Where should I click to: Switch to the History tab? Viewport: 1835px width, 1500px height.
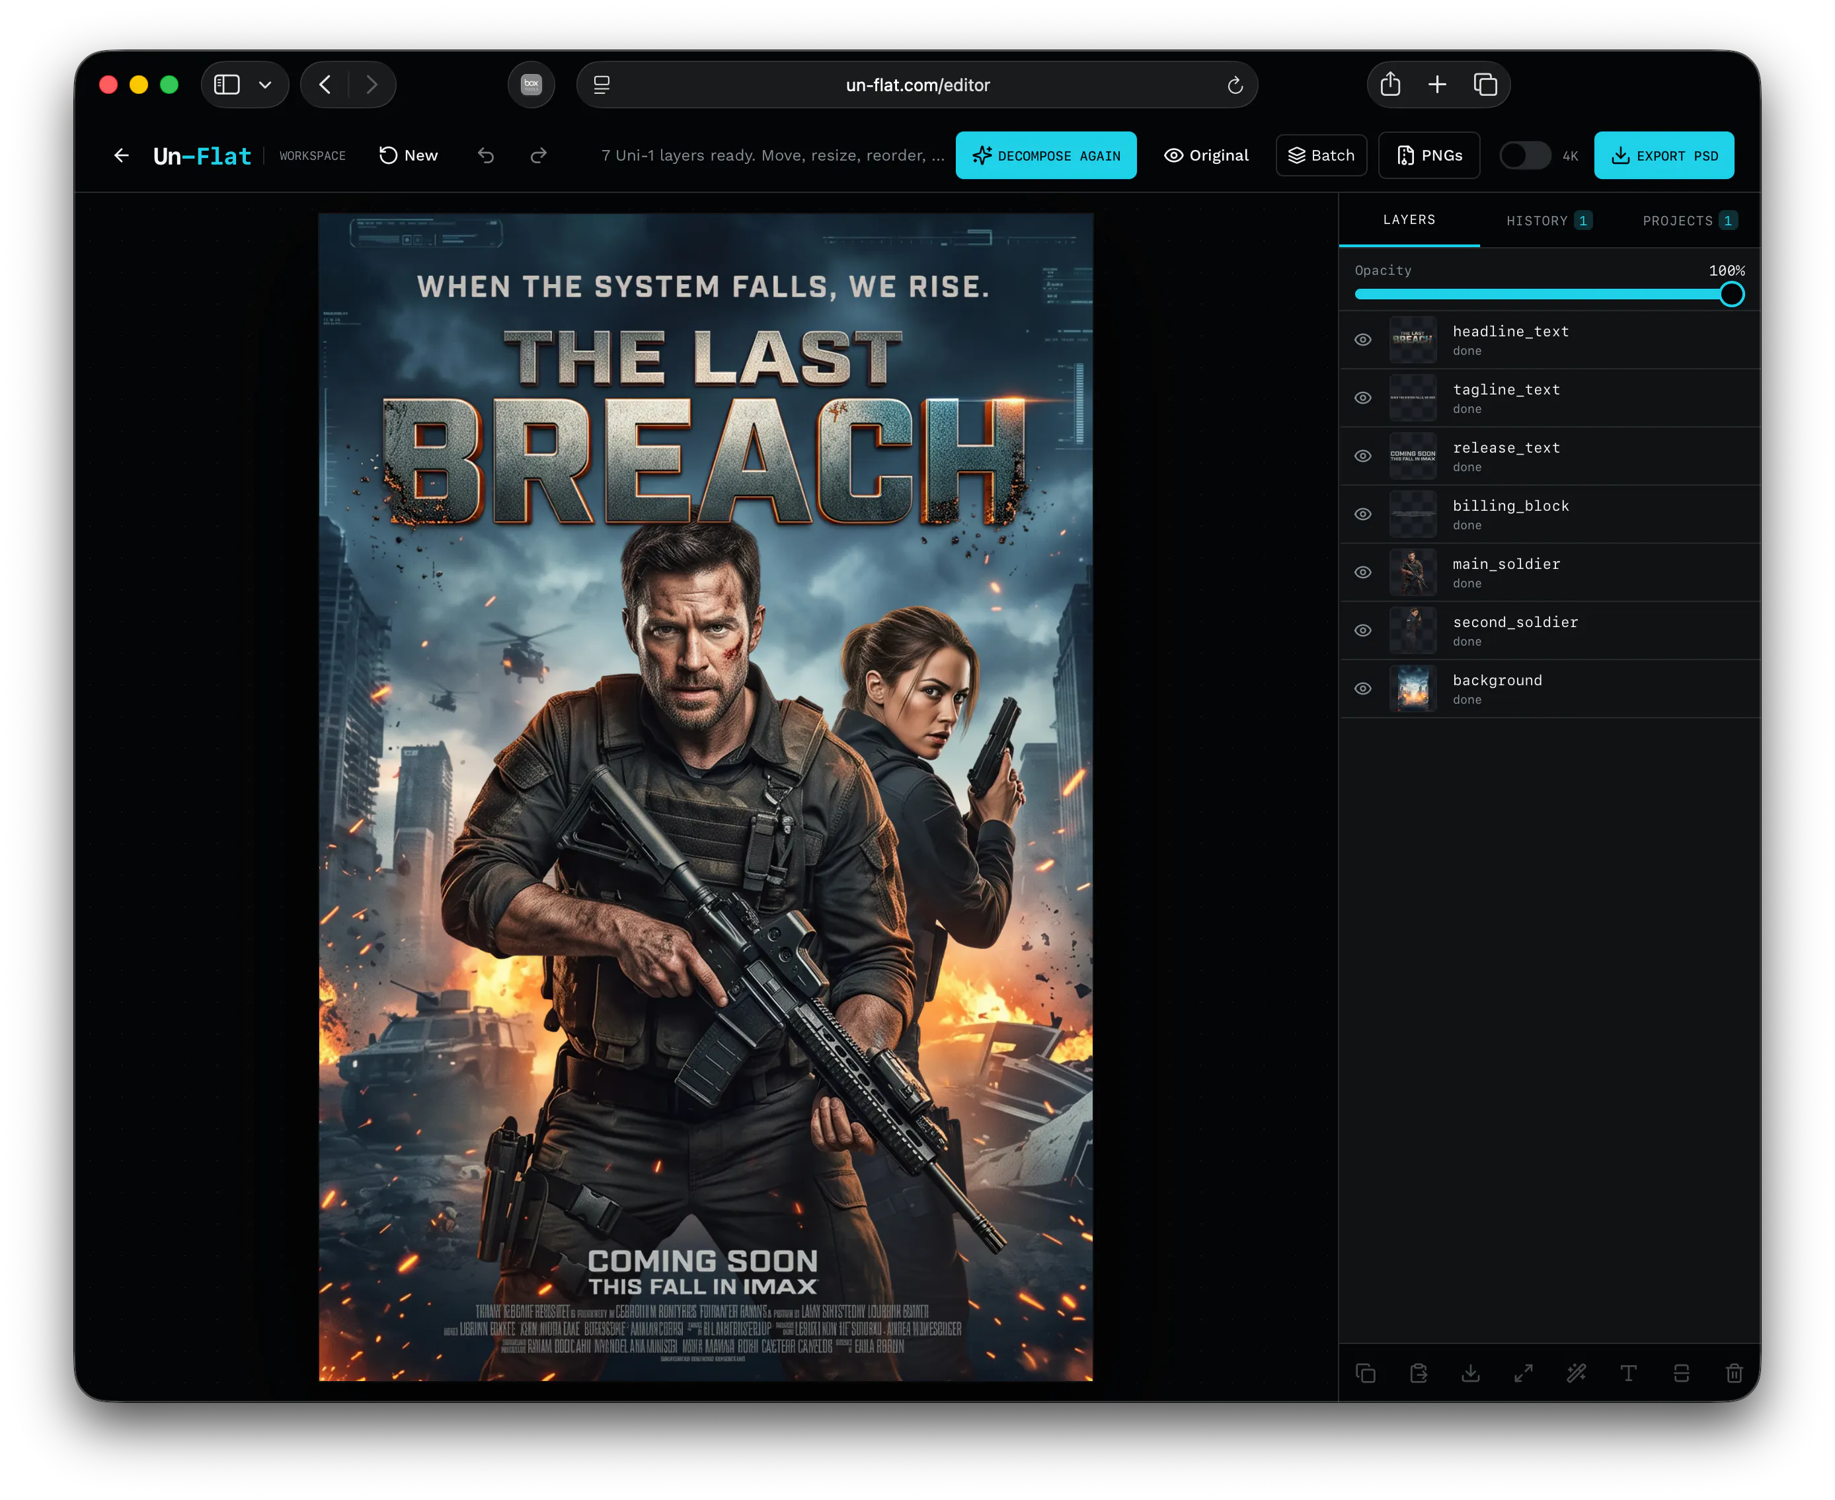click(x=1548, y=220)
